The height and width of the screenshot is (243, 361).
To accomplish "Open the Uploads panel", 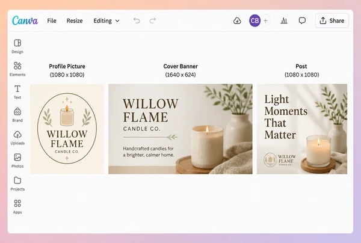I will [17, 138].
